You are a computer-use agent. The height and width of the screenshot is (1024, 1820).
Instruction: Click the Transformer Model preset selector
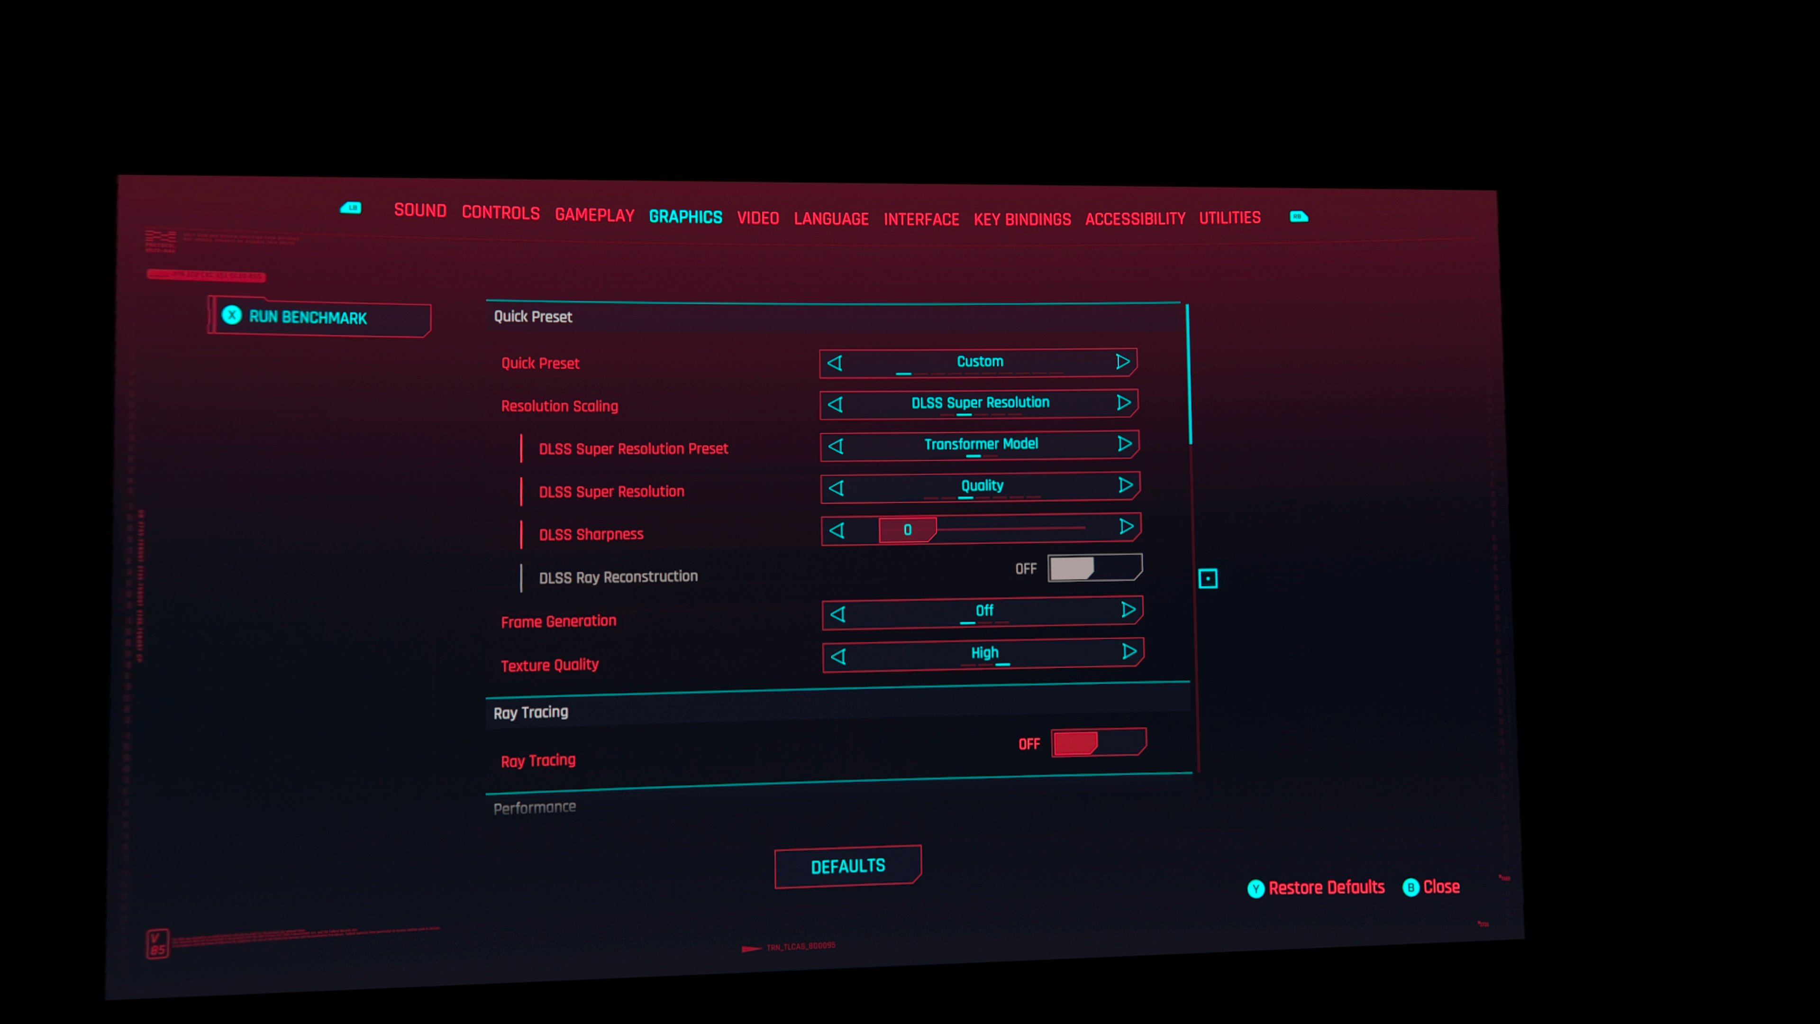pos(979,445)
